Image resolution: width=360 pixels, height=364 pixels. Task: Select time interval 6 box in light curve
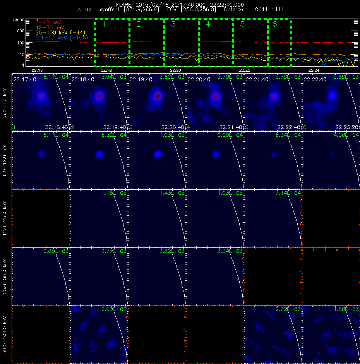pos(279,43)
